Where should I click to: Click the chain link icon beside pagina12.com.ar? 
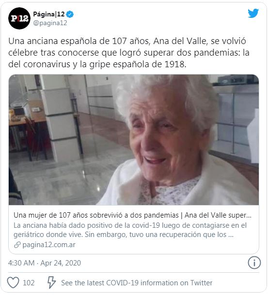tap(17, 245)
